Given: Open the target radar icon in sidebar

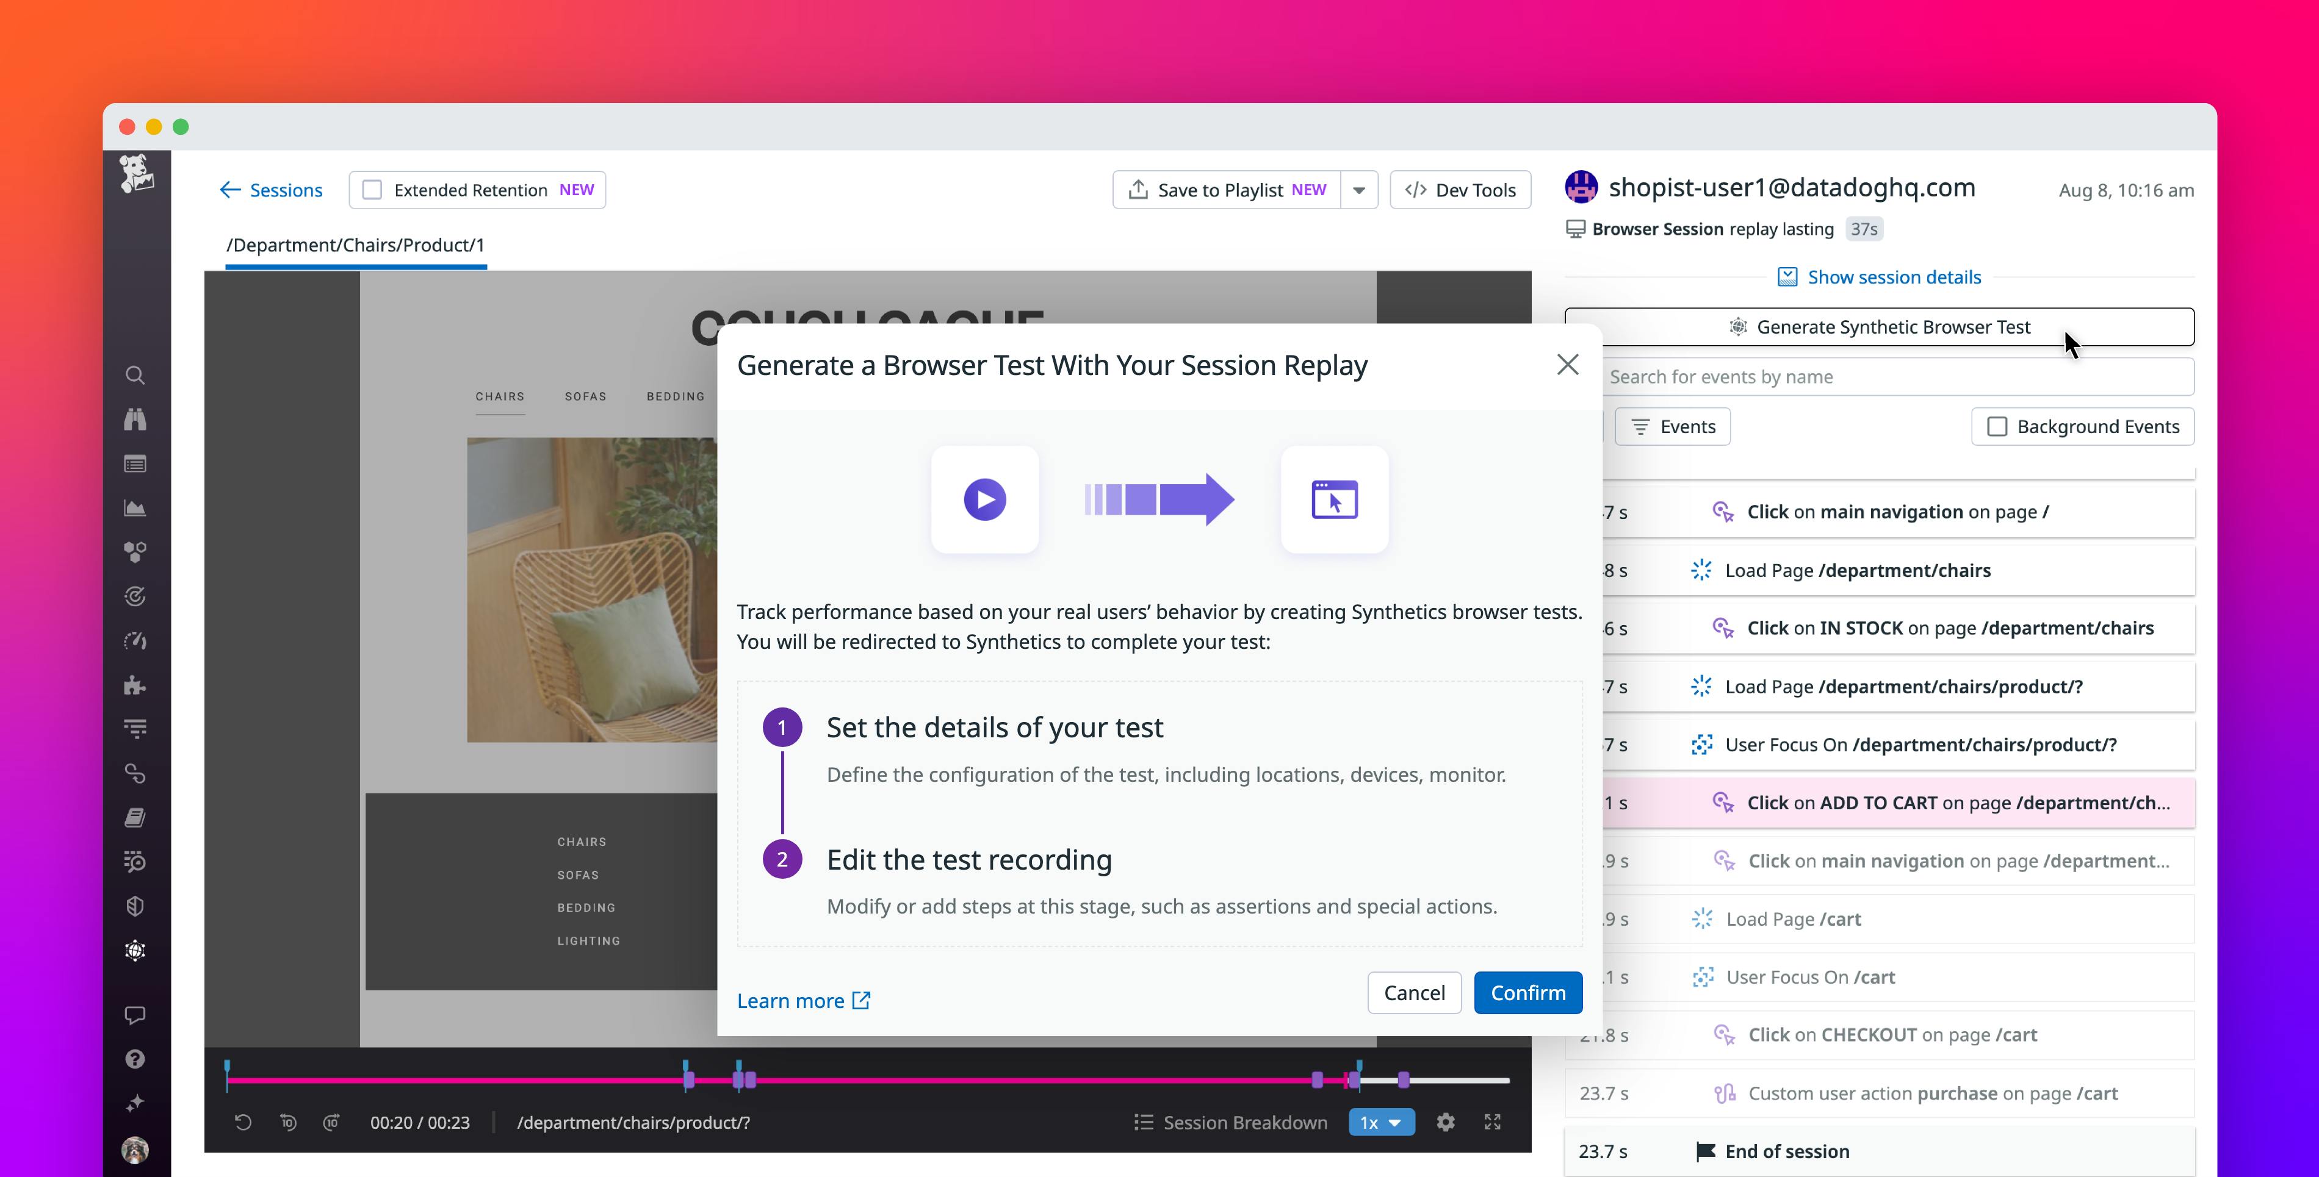Looking at the screenshot, I should 135,596.
